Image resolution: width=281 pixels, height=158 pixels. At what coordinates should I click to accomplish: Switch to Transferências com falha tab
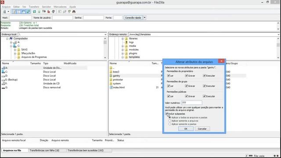coord(44,151)
